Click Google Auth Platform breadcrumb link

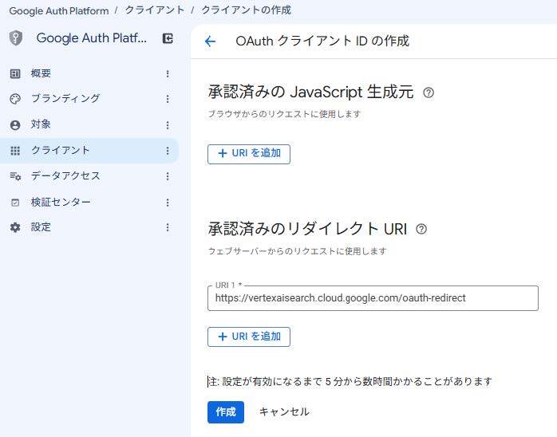pos(59,10)
